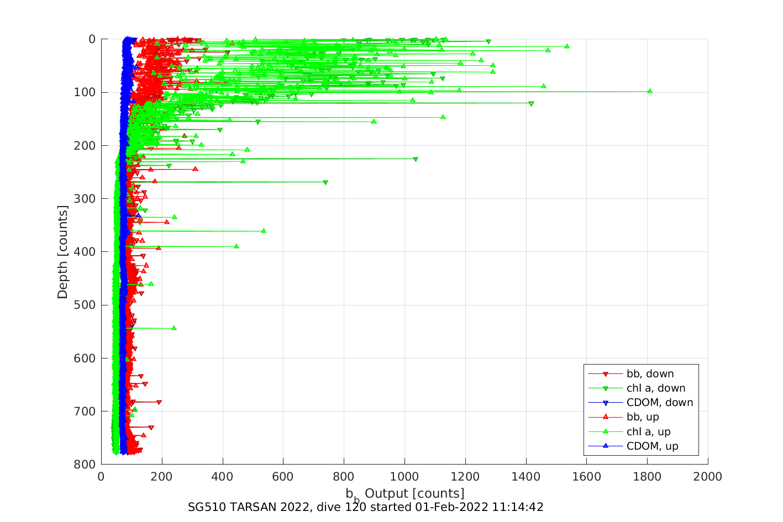Click the green up-triangle marker in legend
Image resolution: width=783 pixels, height=522 pixels.
click(x=605, y=431)
